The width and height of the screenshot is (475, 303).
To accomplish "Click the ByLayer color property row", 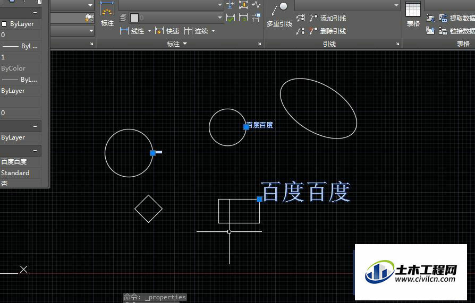I will pyautogui.click(x=21, y=24).
